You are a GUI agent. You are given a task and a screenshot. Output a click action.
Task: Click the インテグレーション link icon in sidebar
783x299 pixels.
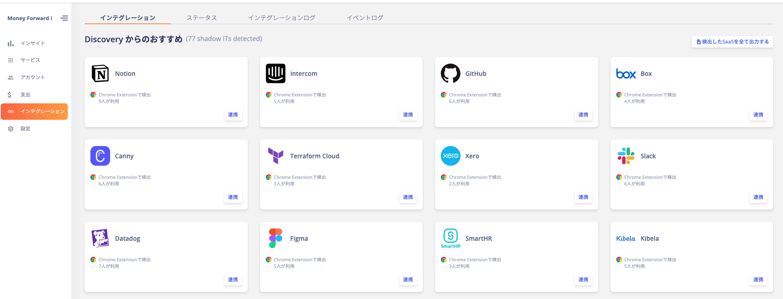click(11, 112)
